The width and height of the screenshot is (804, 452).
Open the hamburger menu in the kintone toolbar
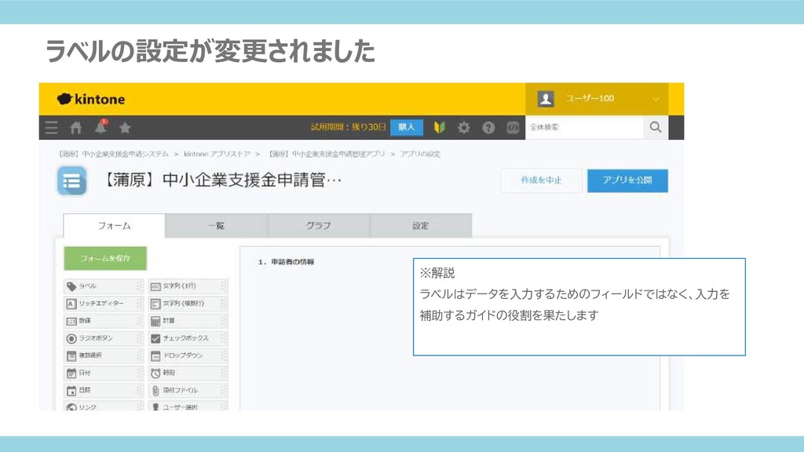[x=51, y=128]
